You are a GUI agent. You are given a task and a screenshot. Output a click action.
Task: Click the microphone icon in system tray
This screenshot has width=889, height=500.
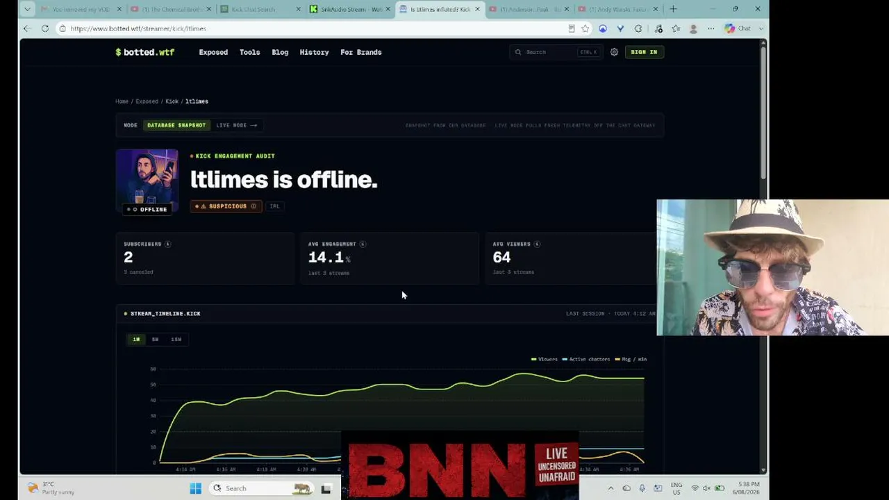pos(642,488)
